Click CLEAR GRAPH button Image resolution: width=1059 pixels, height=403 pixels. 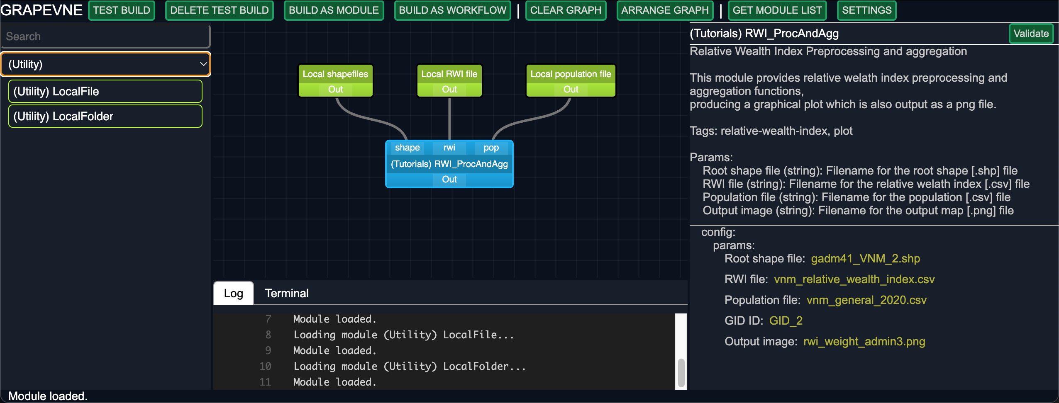566,10
